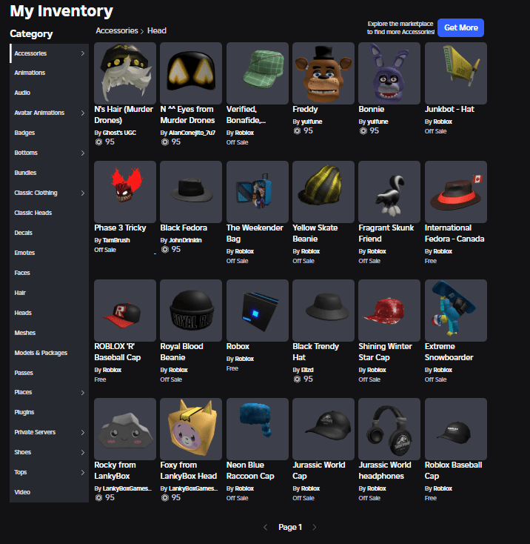Go to the next inventory page arrow

coord(315,528)
